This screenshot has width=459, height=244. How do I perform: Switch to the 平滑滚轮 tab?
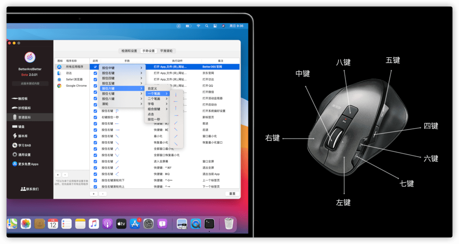(166, 51)
